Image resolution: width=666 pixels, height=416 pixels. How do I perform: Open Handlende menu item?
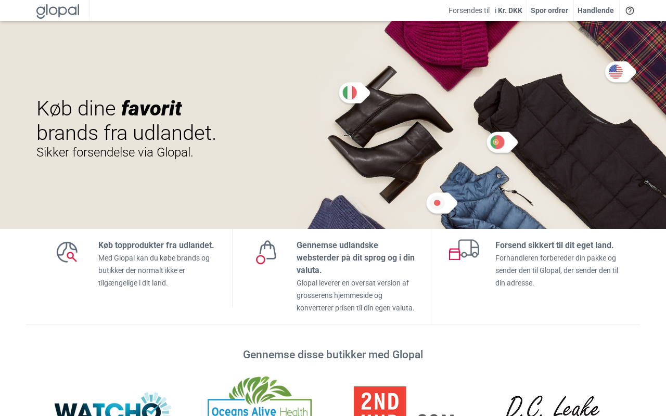[596, 10]
